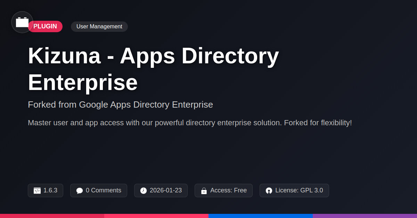
Task: Open the User Management category tag
Action: [99, 27]
